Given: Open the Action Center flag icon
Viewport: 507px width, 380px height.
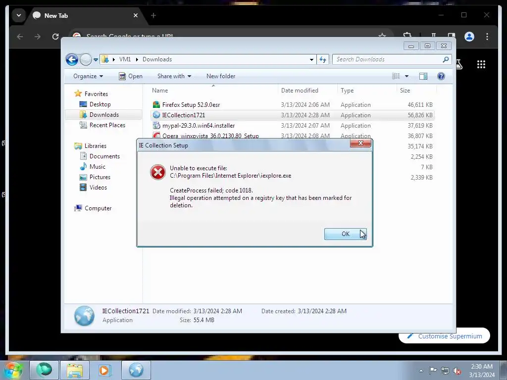Looking at the screenshot, I should 433,371.
